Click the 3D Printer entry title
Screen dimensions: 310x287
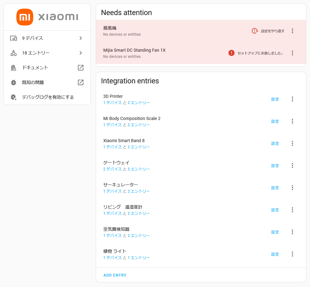[113, 96]
